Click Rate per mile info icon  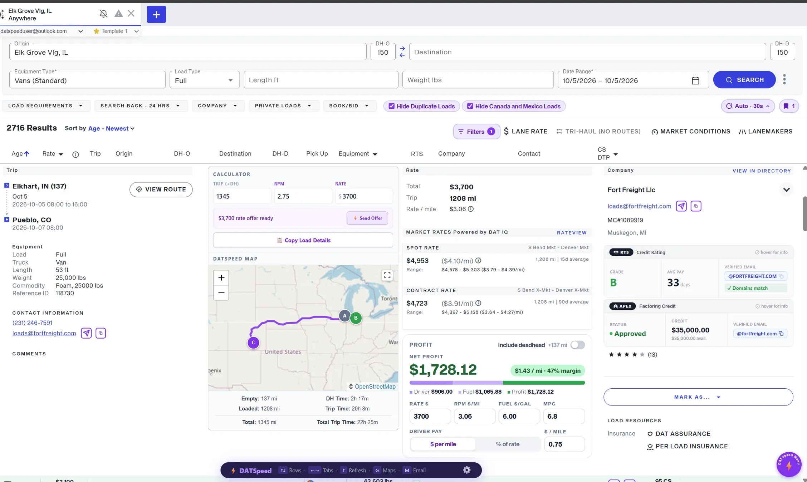point(471,209)
